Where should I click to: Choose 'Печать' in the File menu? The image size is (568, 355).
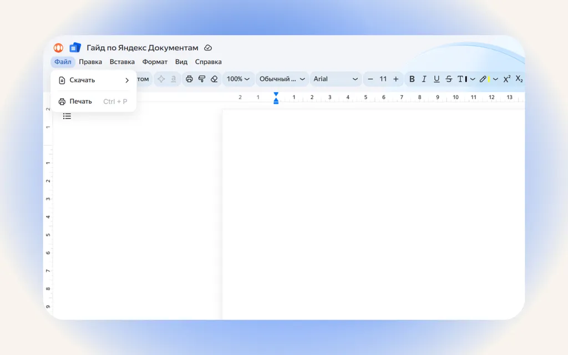click(94, 102)
